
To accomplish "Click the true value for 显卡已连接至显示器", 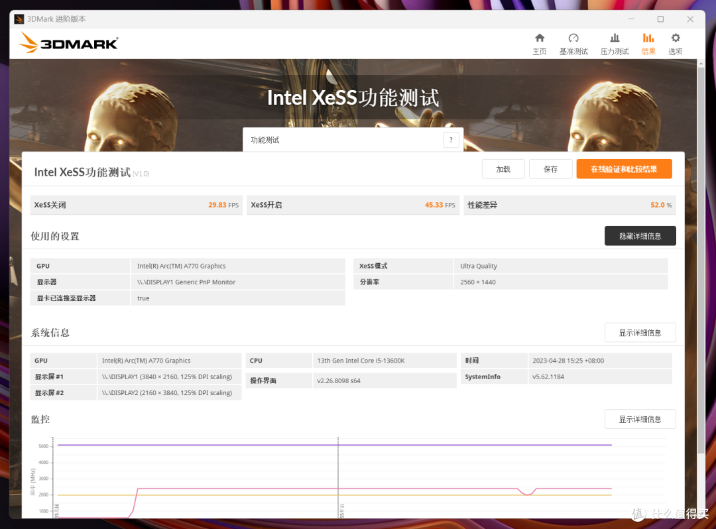I will 143,298.
